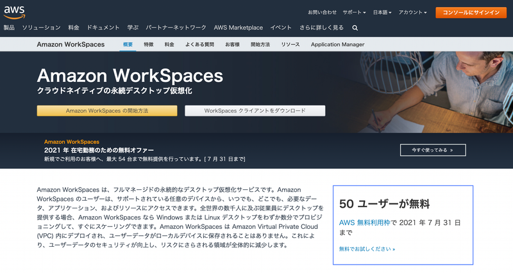Expand the サポート dropdown
Viewport: 513px width, 273px height.
pyautogui.click(x=354, y=12)
